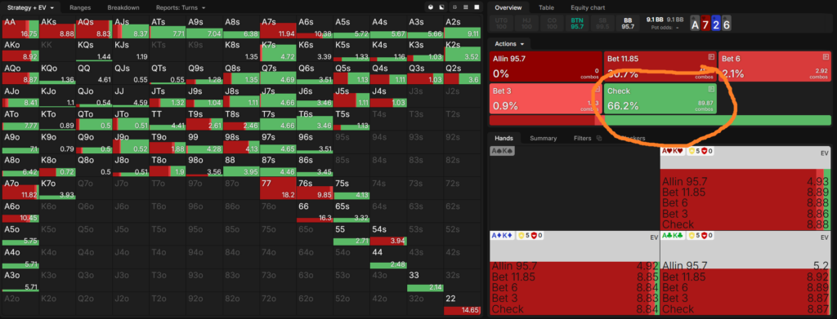Select the 54s cell showing 3.94

tap(388, 234)
